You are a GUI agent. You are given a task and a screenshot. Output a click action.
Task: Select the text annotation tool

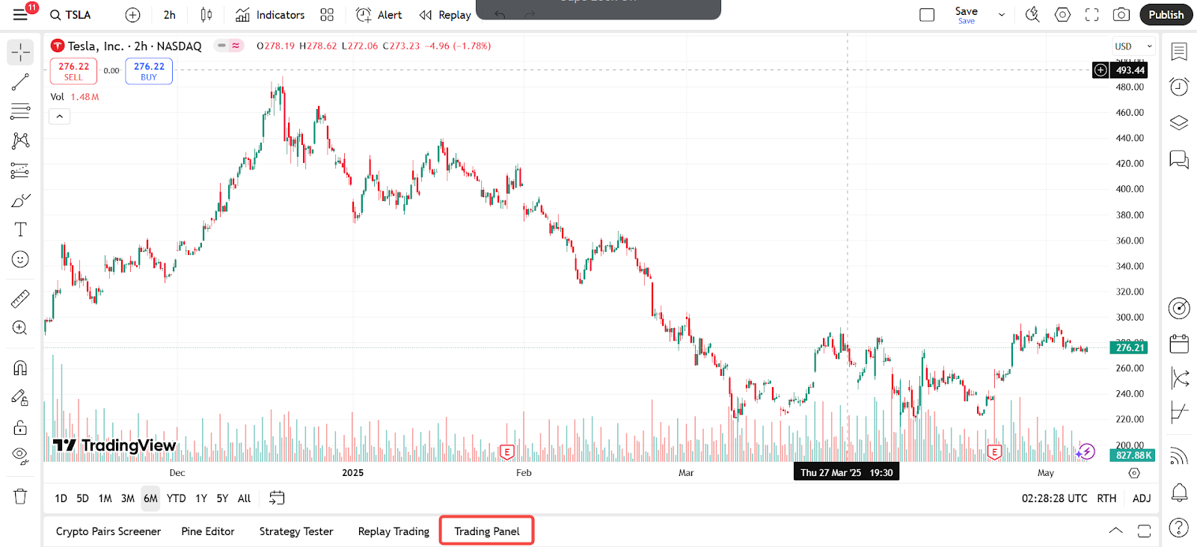(20, 229)
